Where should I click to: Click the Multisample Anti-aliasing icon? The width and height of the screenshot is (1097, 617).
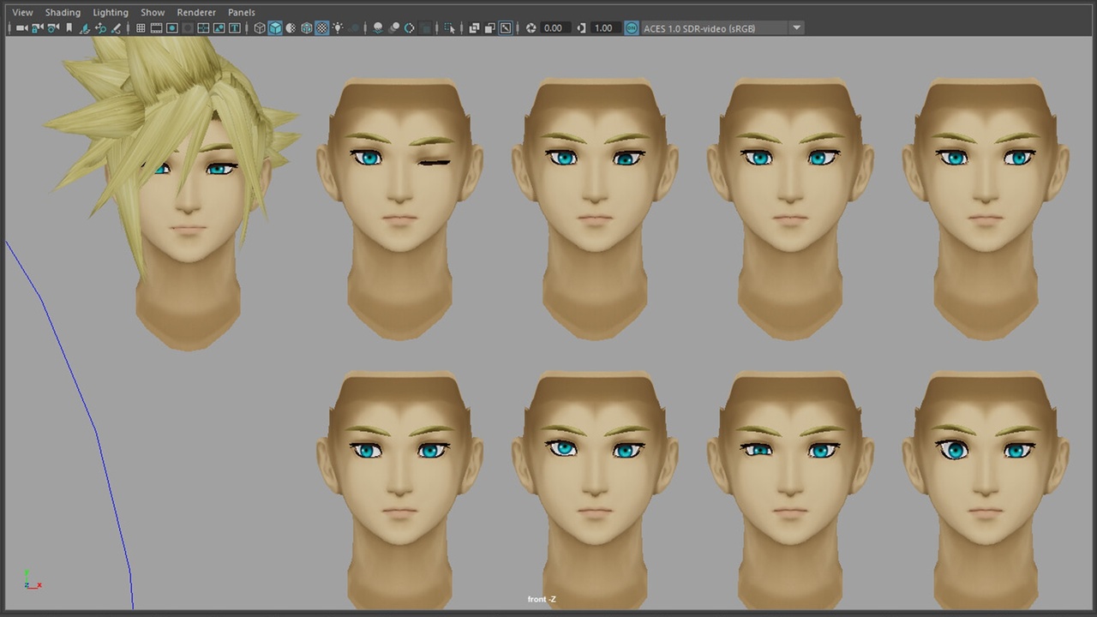[409, 28]
